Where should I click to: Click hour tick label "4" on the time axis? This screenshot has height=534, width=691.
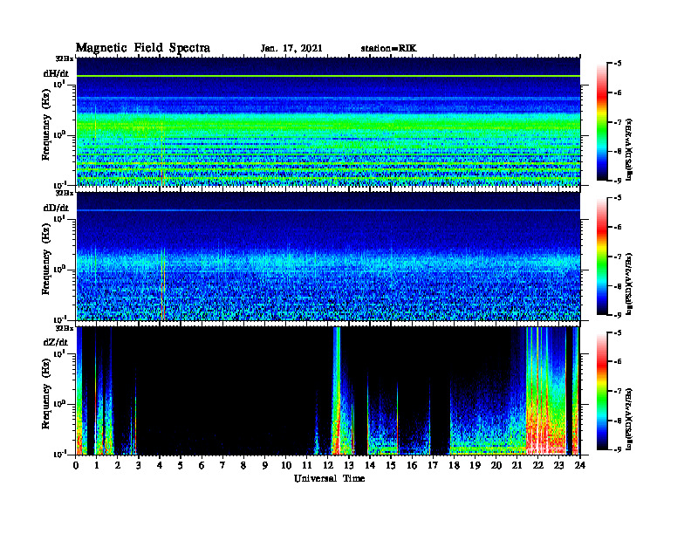pyautogui.click(x=160, y=465)
